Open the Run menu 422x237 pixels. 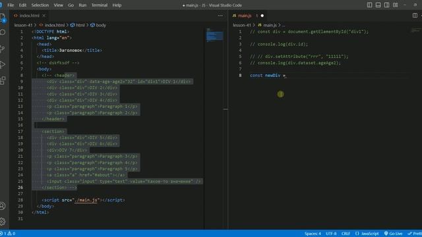82,5
